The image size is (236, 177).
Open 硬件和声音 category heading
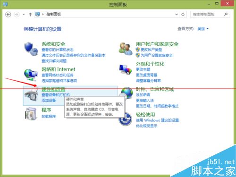coord(53,89)
